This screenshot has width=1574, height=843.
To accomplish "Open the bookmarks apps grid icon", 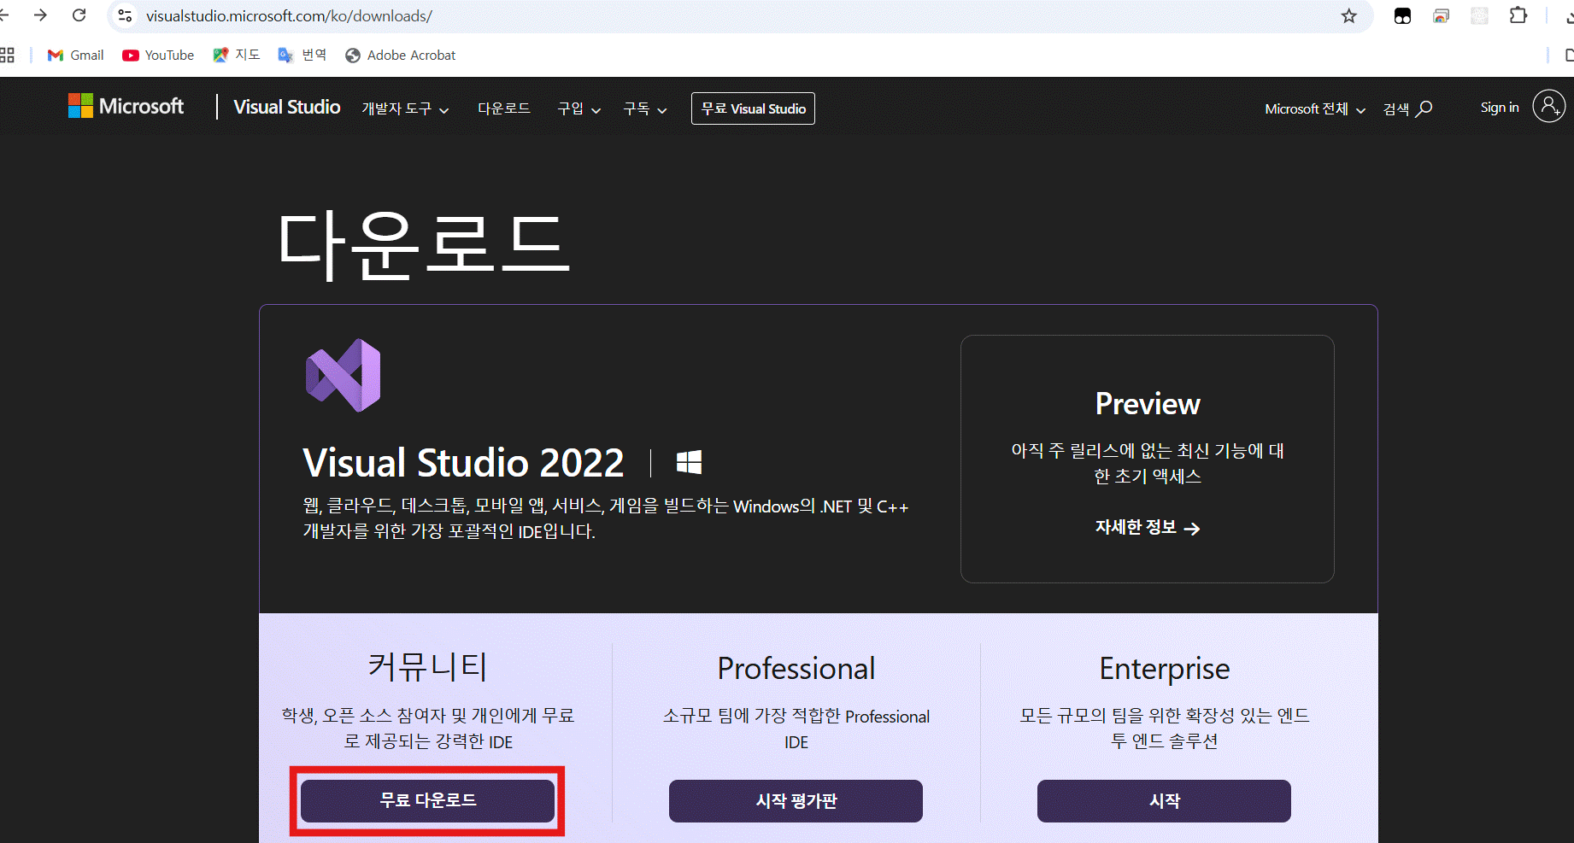I will [x=8, y=55].
